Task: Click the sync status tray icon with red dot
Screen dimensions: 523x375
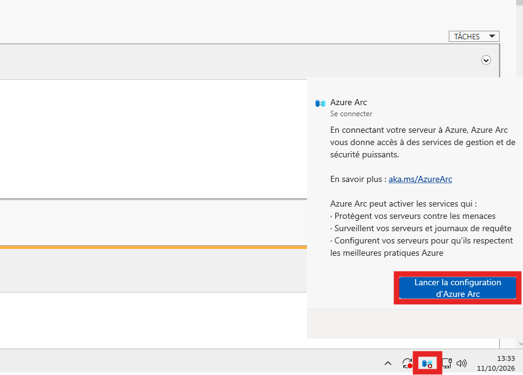Action: [x=408, y=363]
